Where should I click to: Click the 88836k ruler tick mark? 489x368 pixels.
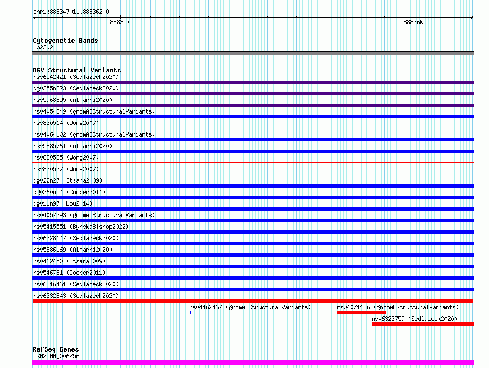point(414,18)
